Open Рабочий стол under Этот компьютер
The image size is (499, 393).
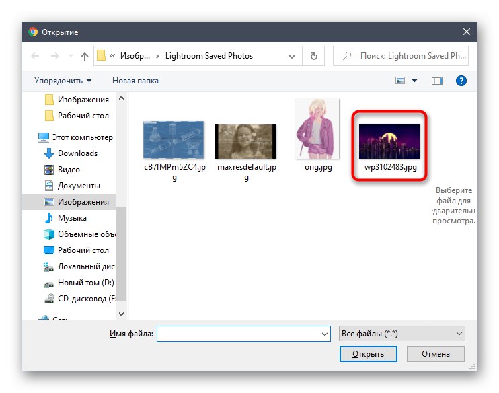pos(76,250)
